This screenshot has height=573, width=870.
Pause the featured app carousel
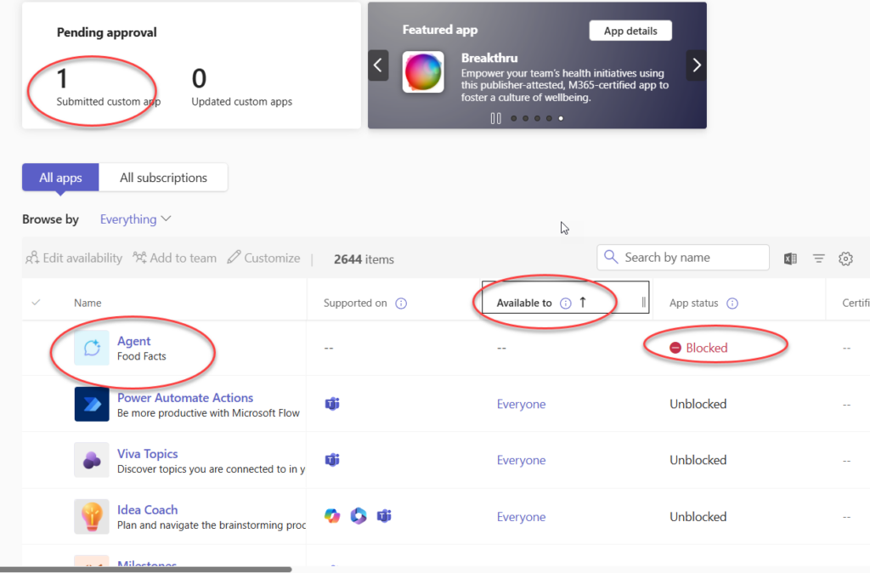pyautogui.click(x=495, y=118)
